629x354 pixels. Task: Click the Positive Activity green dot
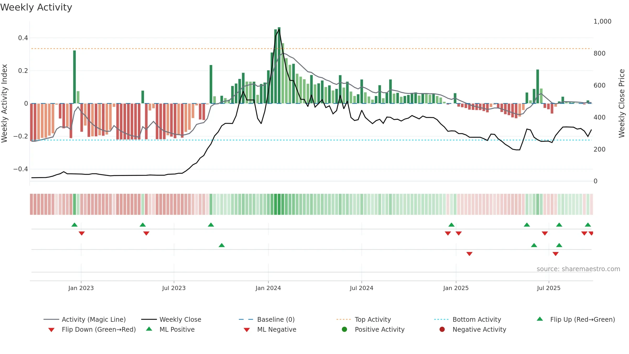point(344,329)
